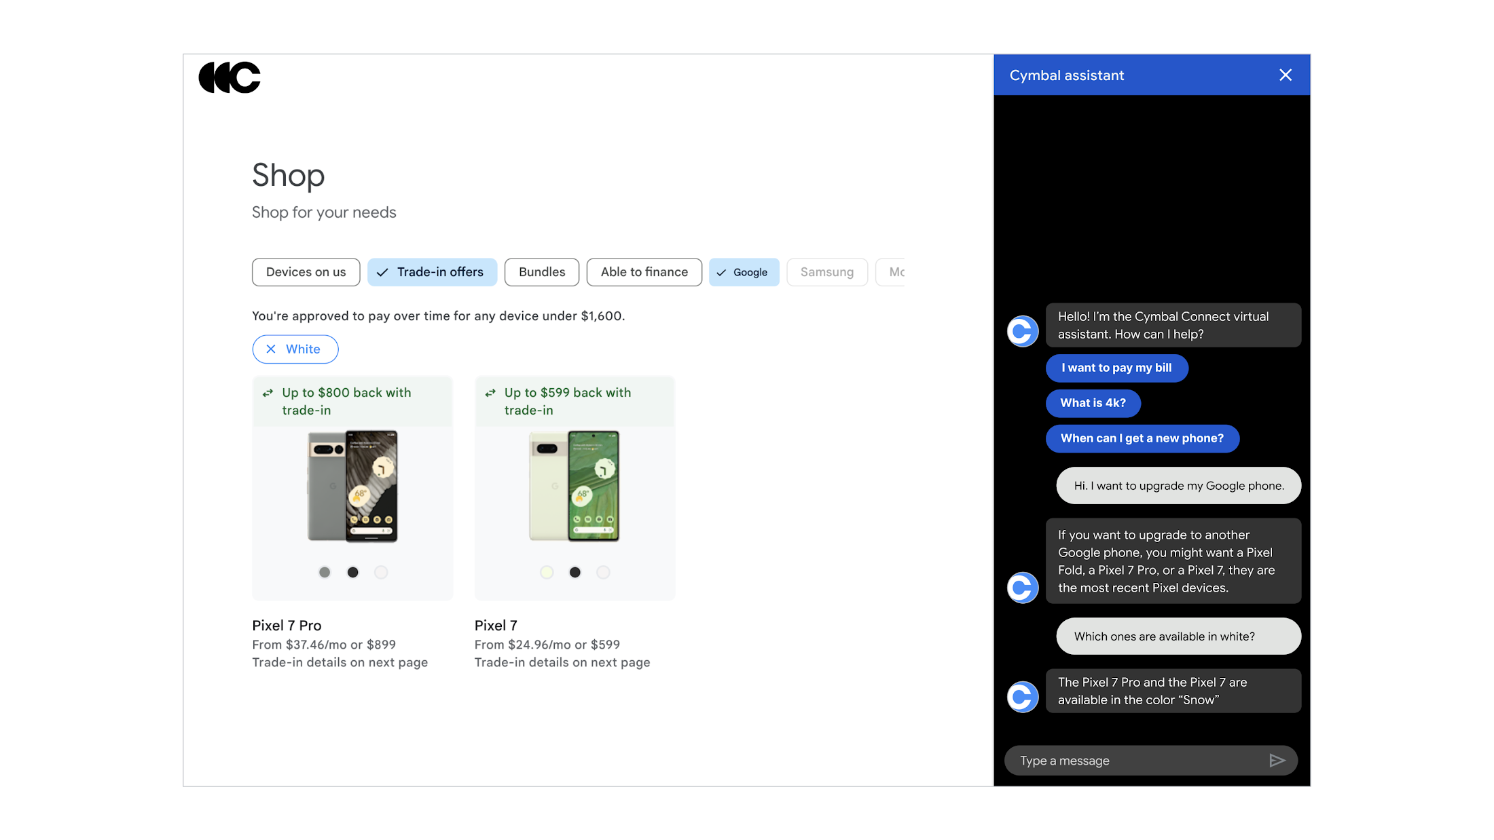Viewport: 1494px width, 840px height.
Task: Open the Pixel 7 product image
Action: (575, 486)
